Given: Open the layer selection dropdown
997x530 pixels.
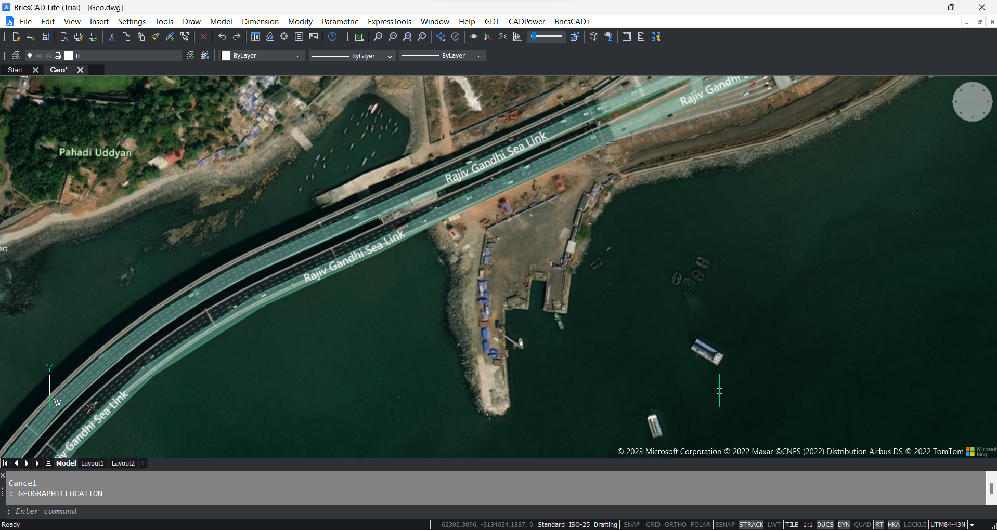Looking at the screenshot, I should (x=175, y=55).
